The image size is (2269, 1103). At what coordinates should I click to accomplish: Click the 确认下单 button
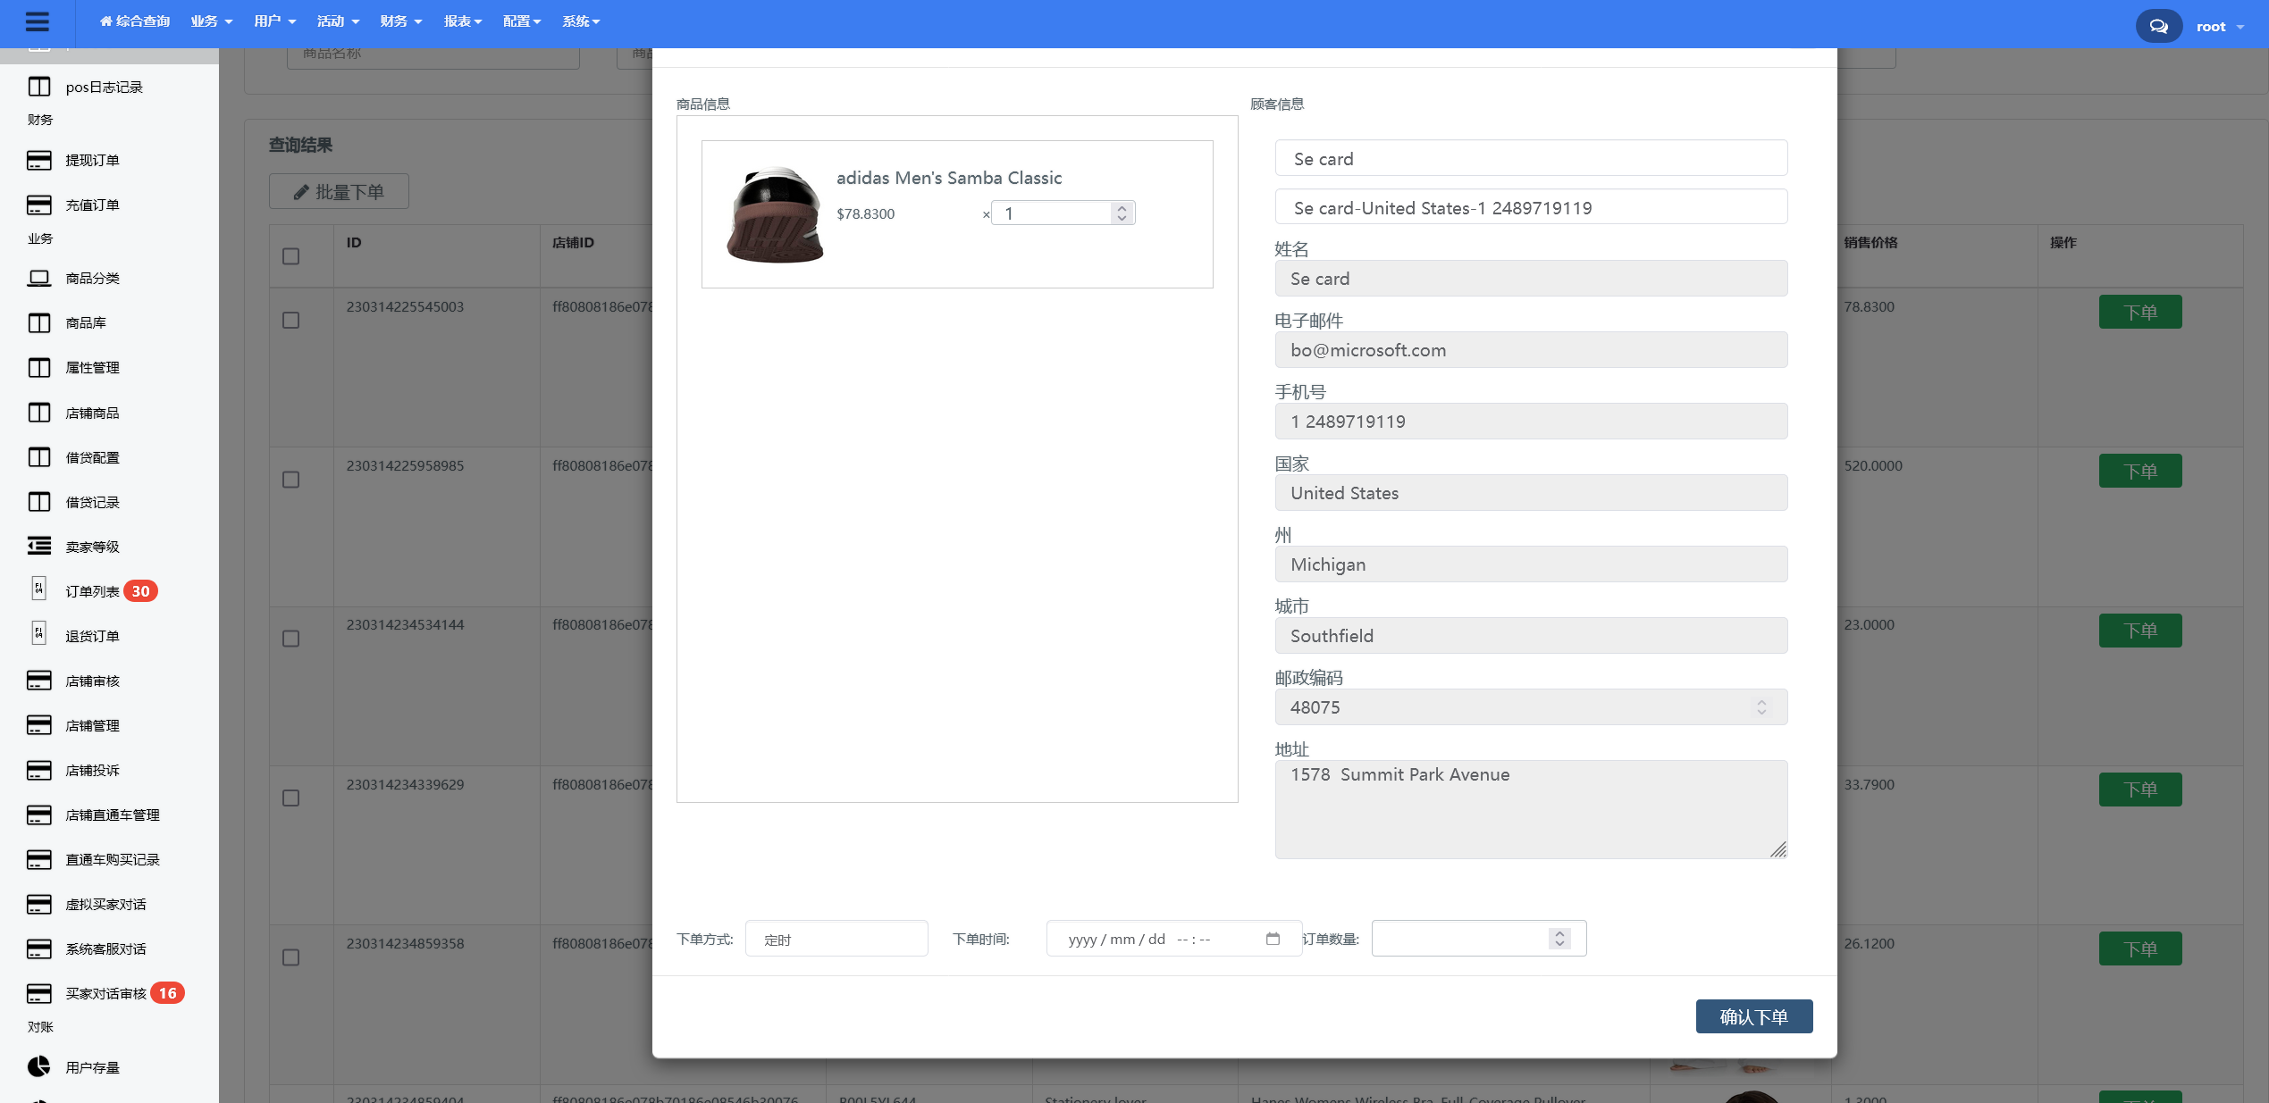[1753, 1015]
